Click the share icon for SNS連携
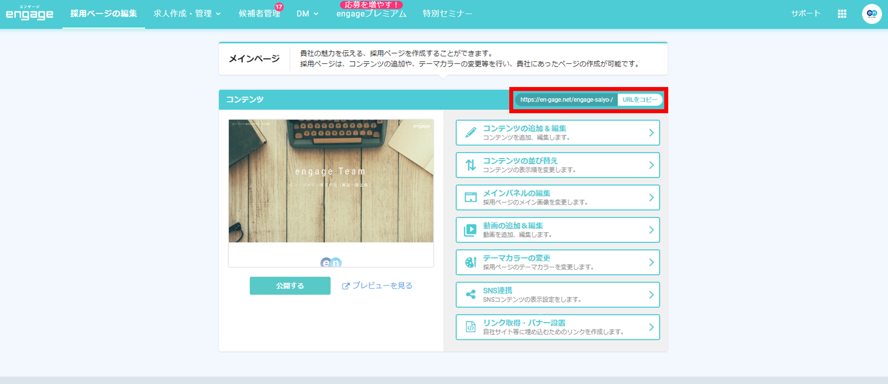Image resolution: width=888 pixels, height=384 pixels. (x=471, y=294)
